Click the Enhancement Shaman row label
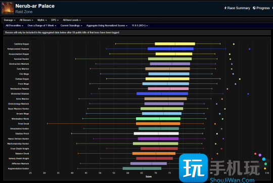The height and width of the screenshot is (183, 273). click(18, 49)
